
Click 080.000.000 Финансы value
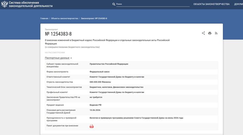[100, 82]
